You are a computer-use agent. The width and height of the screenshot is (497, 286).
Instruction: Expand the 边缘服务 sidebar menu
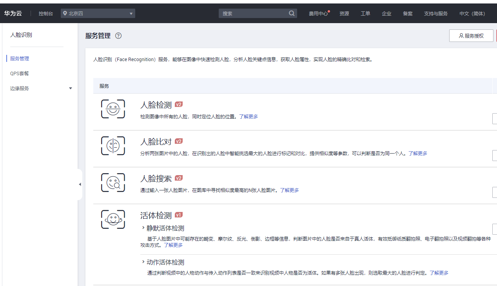pos(71,89)
